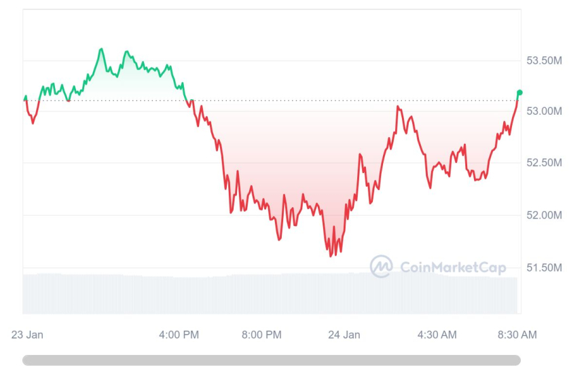Viewport: 584px width, 389px height.
Task: Click the green shaded area above baseline
Action: pyautogui.click(x=122, y=85)
